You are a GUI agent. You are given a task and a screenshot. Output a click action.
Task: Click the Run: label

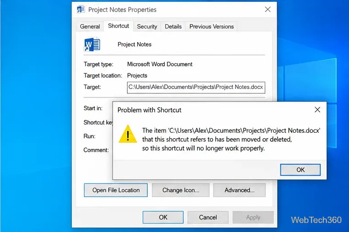pyautogui.click(x=90, y=136)
